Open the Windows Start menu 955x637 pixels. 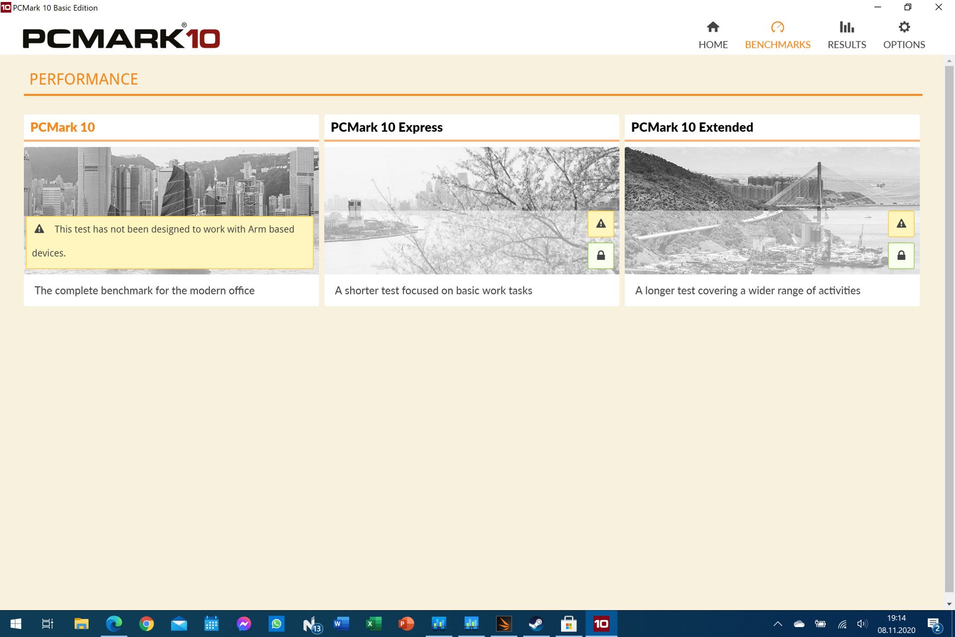tap(16, 624)
